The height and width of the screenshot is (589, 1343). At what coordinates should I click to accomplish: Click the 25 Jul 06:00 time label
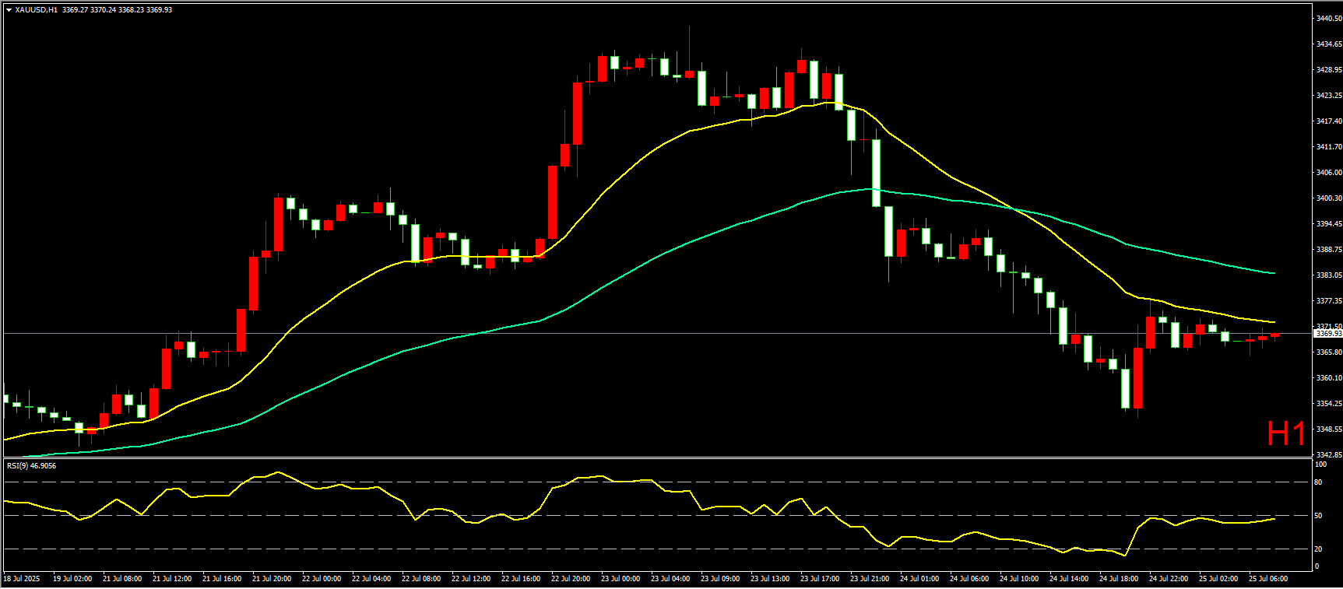1267,579
